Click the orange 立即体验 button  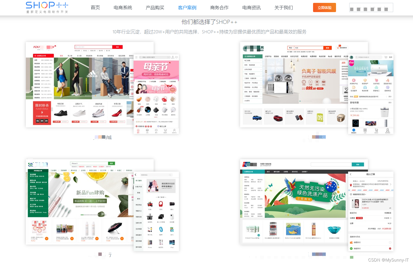[x=325, y=7]
